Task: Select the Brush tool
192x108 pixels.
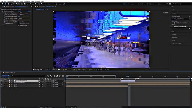Action: click(x=30, y=4)
